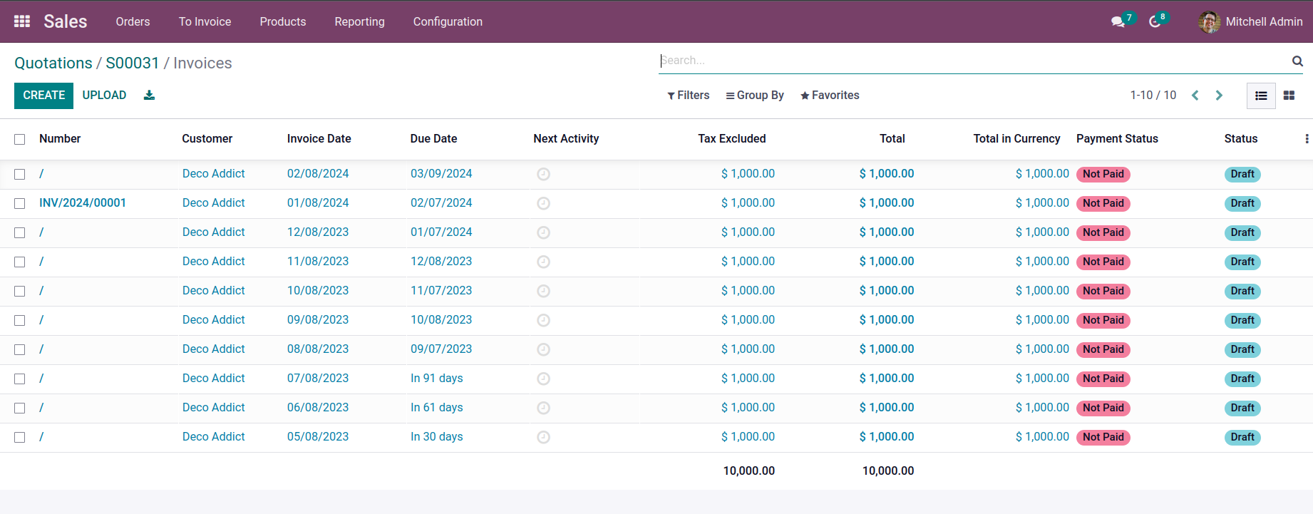Image resolution: width=1313 pixels, height=514 pixels.
Task: Toggle the select-all checkbox in header
Action: click(x=20, y=140)
